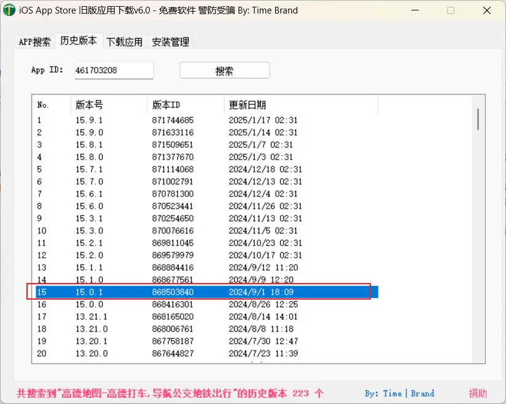Switch to the APP搜索 tab
Image resolution: width=506 pixels, height=404 pixels.
tap(34, 42)
